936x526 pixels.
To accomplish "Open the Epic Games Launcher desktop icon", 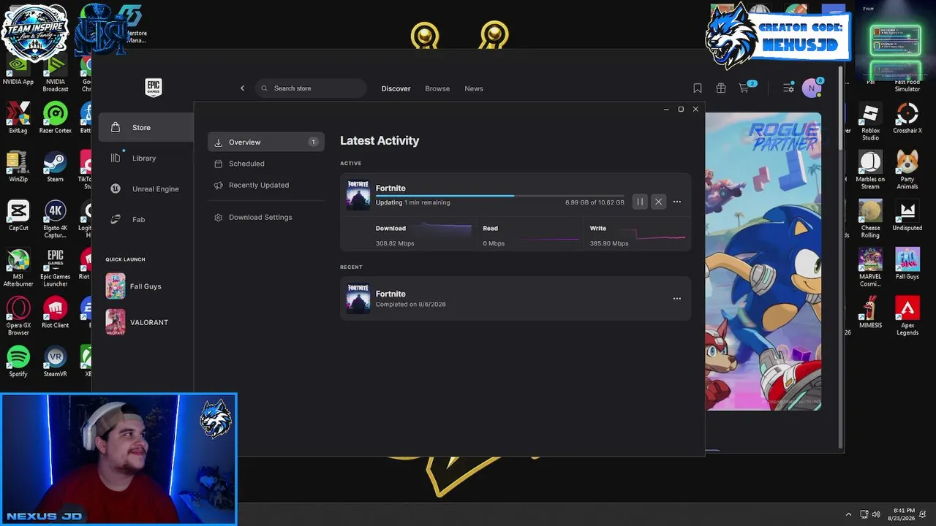I will point(56,267).
